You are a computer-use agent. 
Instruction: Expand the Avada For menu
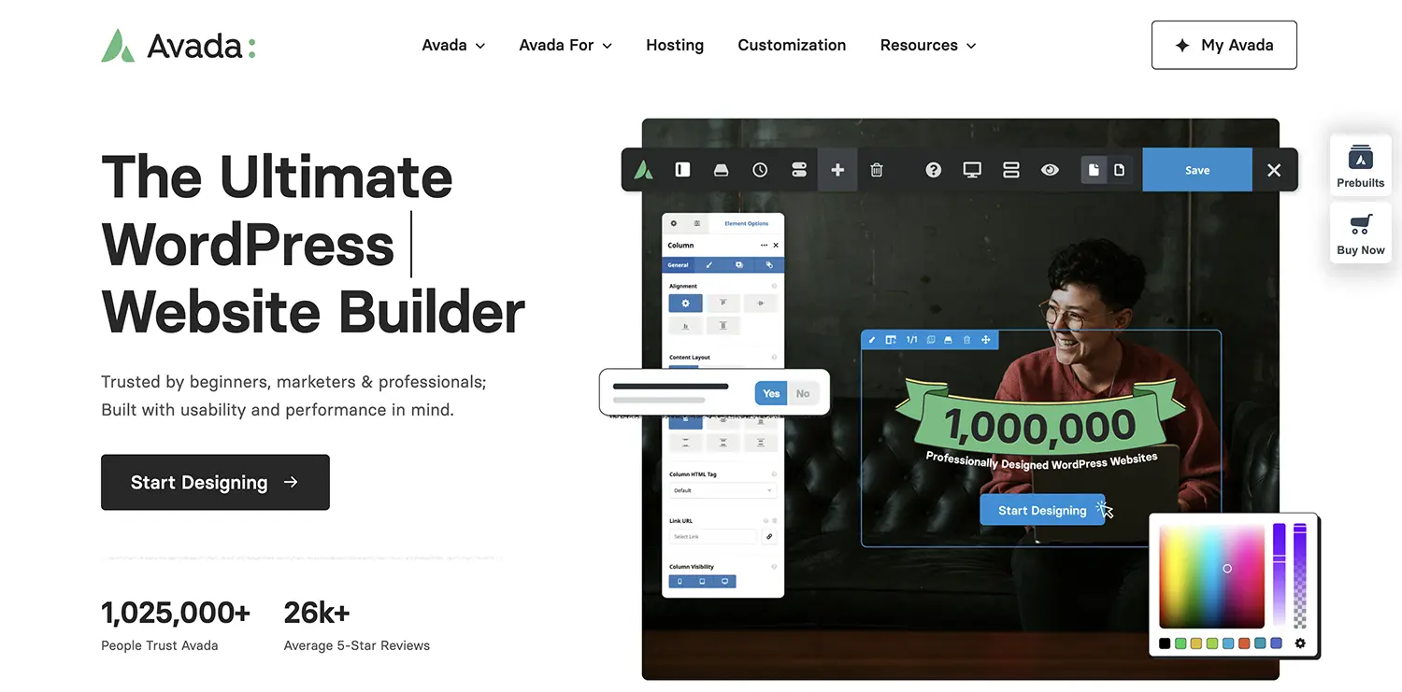tap(565, 45)
